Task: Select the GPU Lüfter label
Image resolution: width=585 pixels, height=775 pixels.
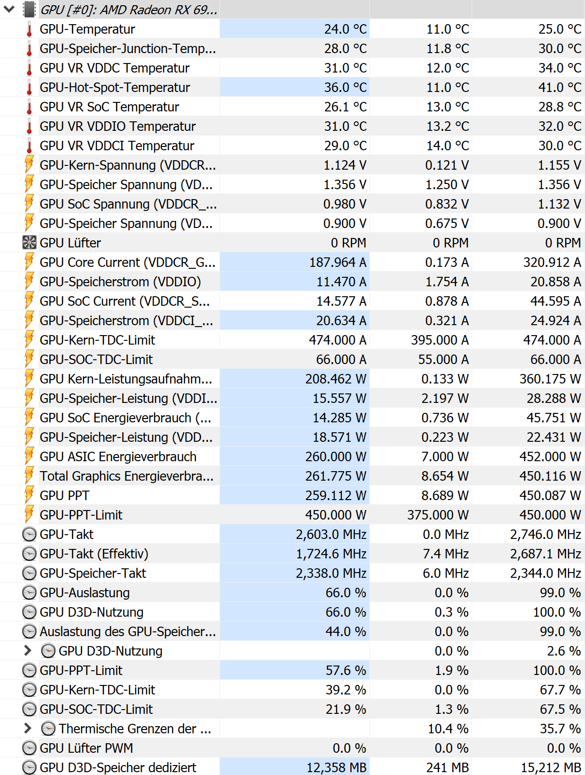Action: click(70, 243)
